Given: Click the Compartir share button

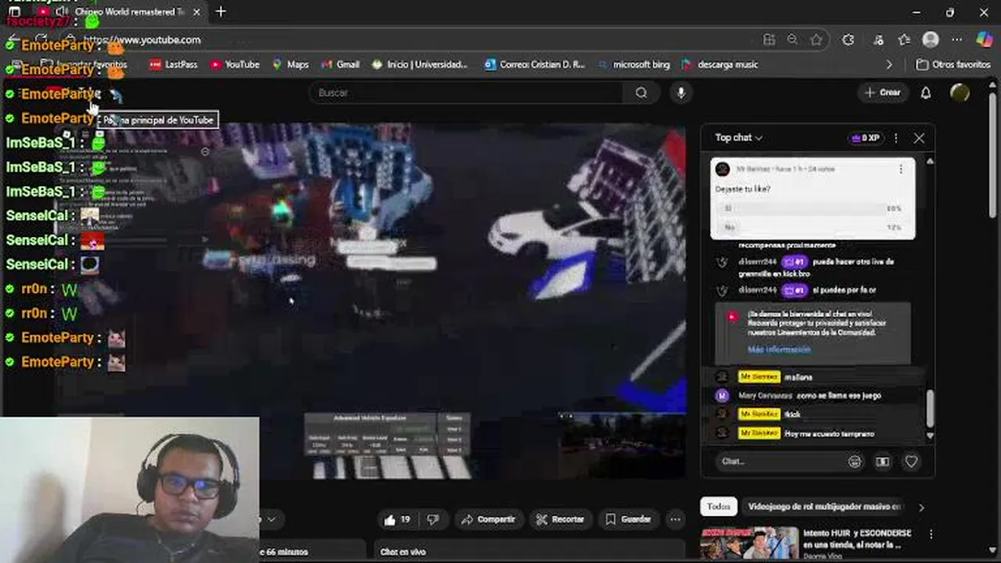Looking at the screenshot, I should click(488, 519).
